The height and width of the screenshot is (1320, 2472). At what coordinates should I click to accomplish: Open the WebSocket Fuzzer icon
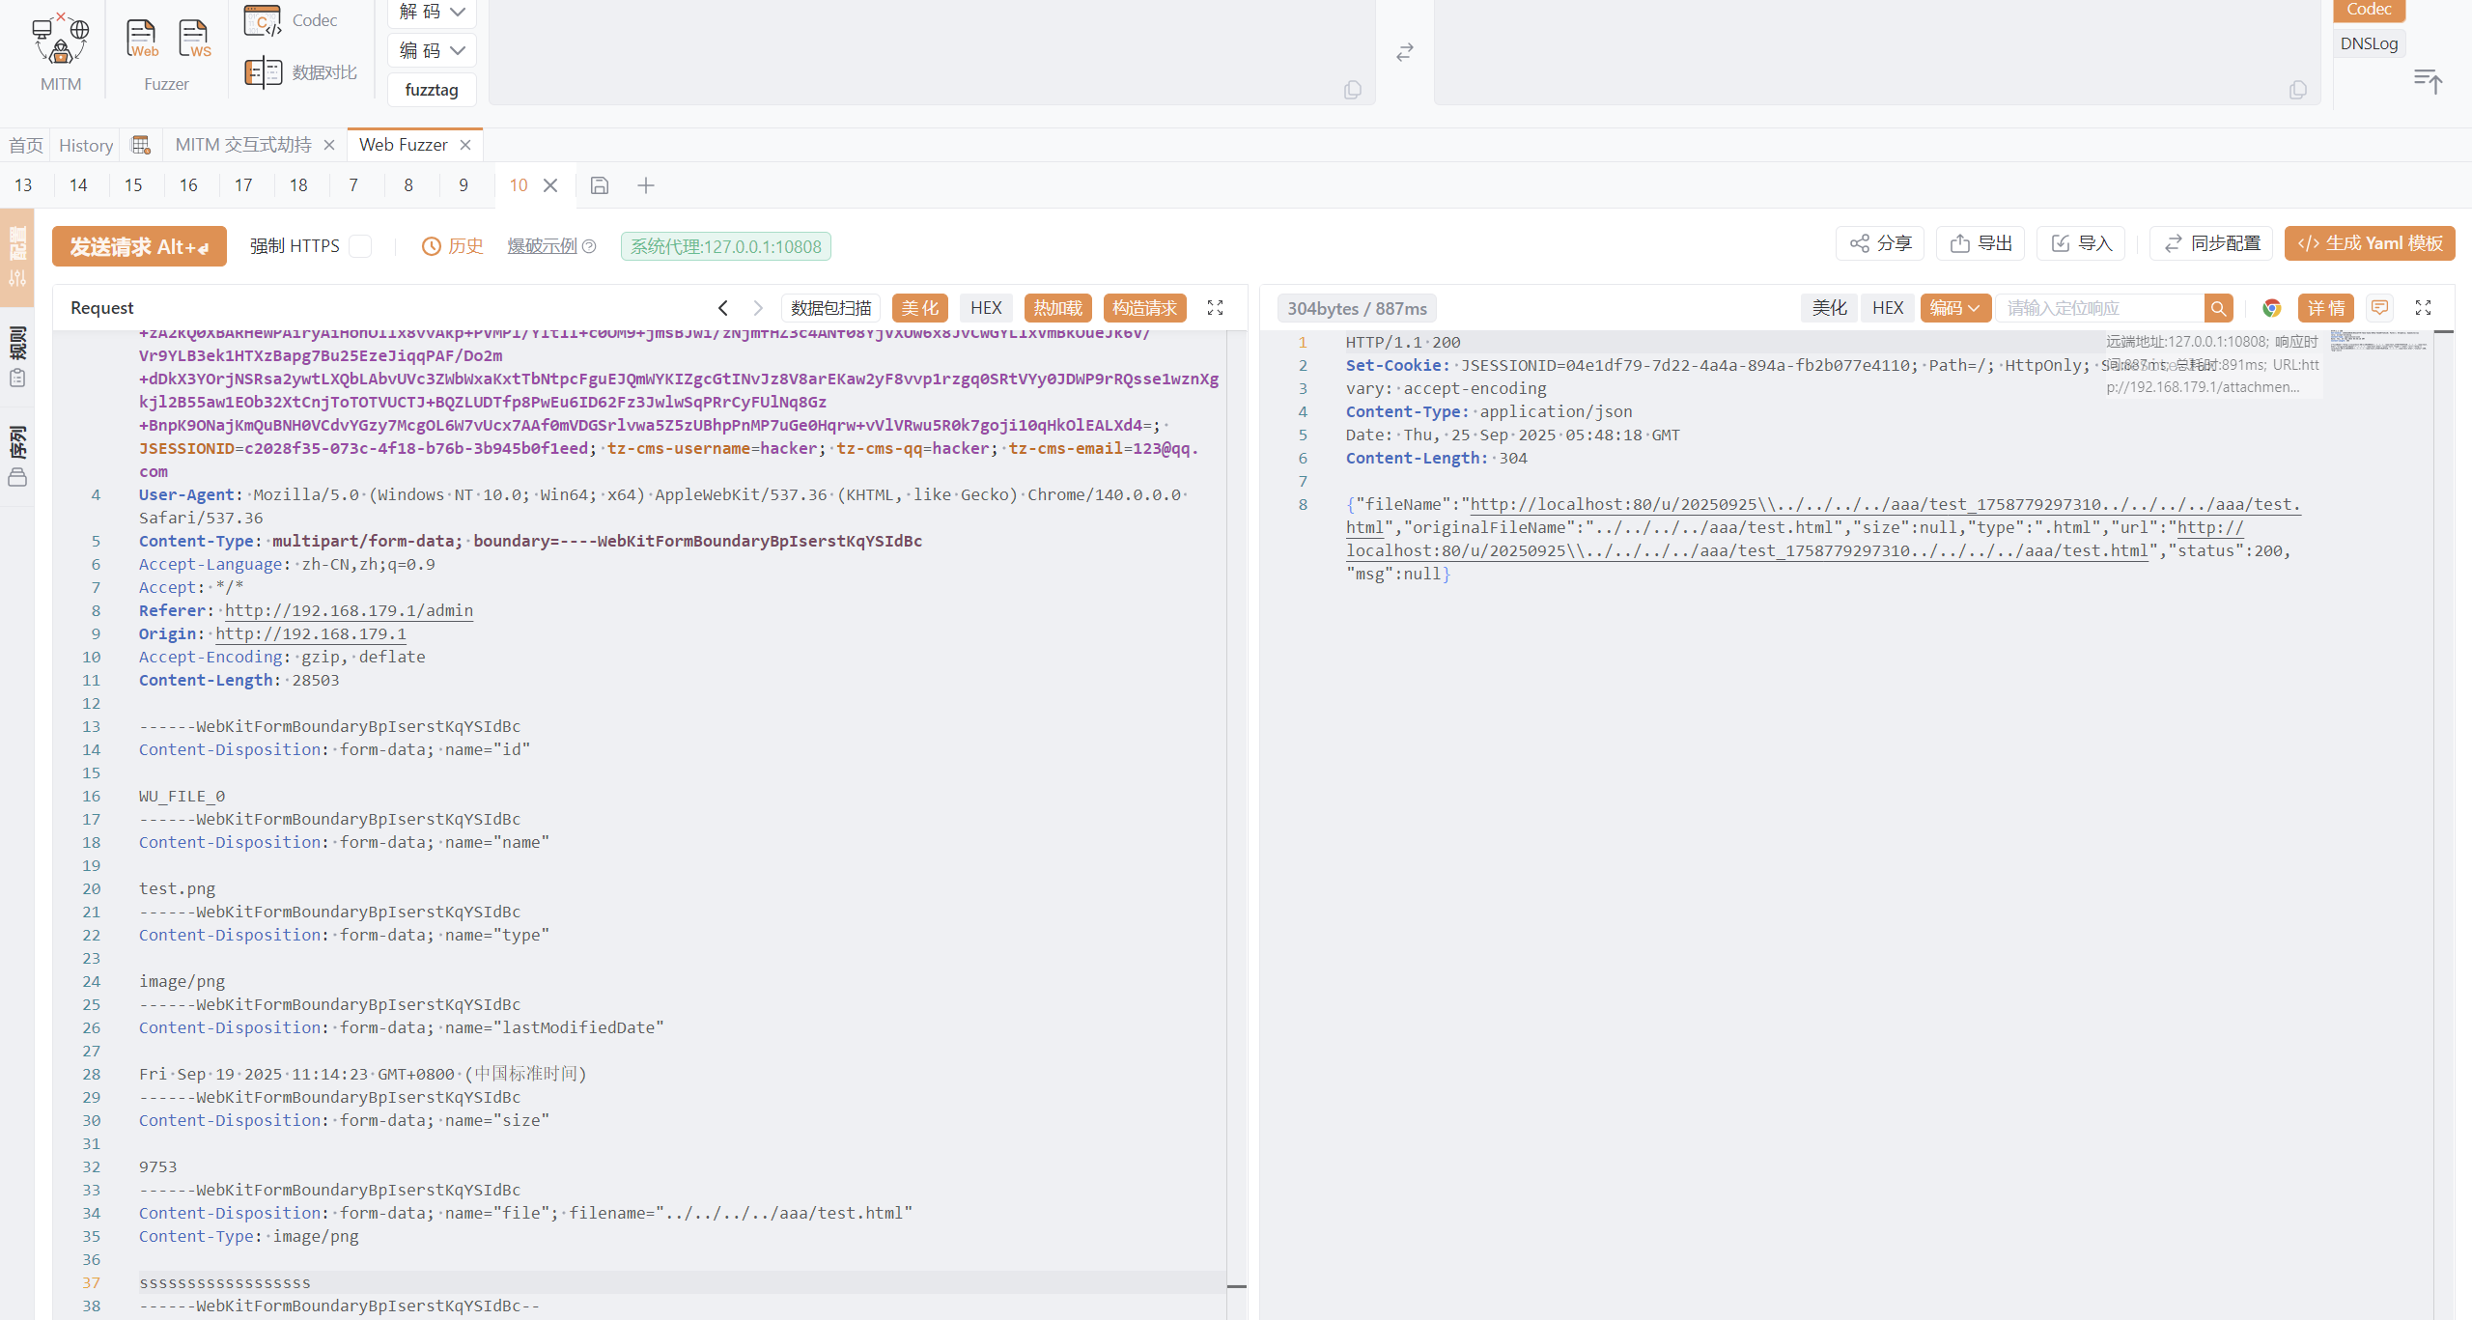pos(194,40)
